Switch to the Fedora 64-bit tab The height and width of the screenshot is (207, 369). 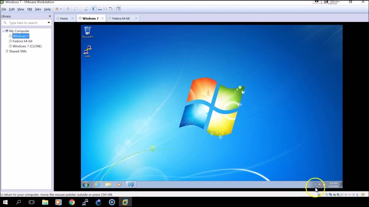pyautogui.click(x=121, y=18)
